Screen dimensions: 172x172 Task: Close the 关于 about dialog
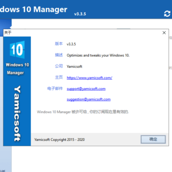click(164, 32)
